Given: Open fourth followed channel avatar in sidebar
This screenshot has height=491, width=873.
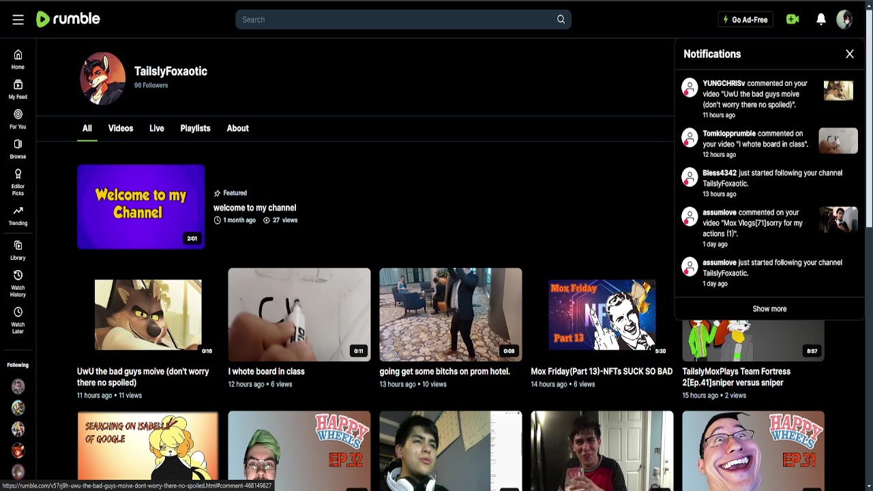Looking at the screenshot, I should 18,450.
